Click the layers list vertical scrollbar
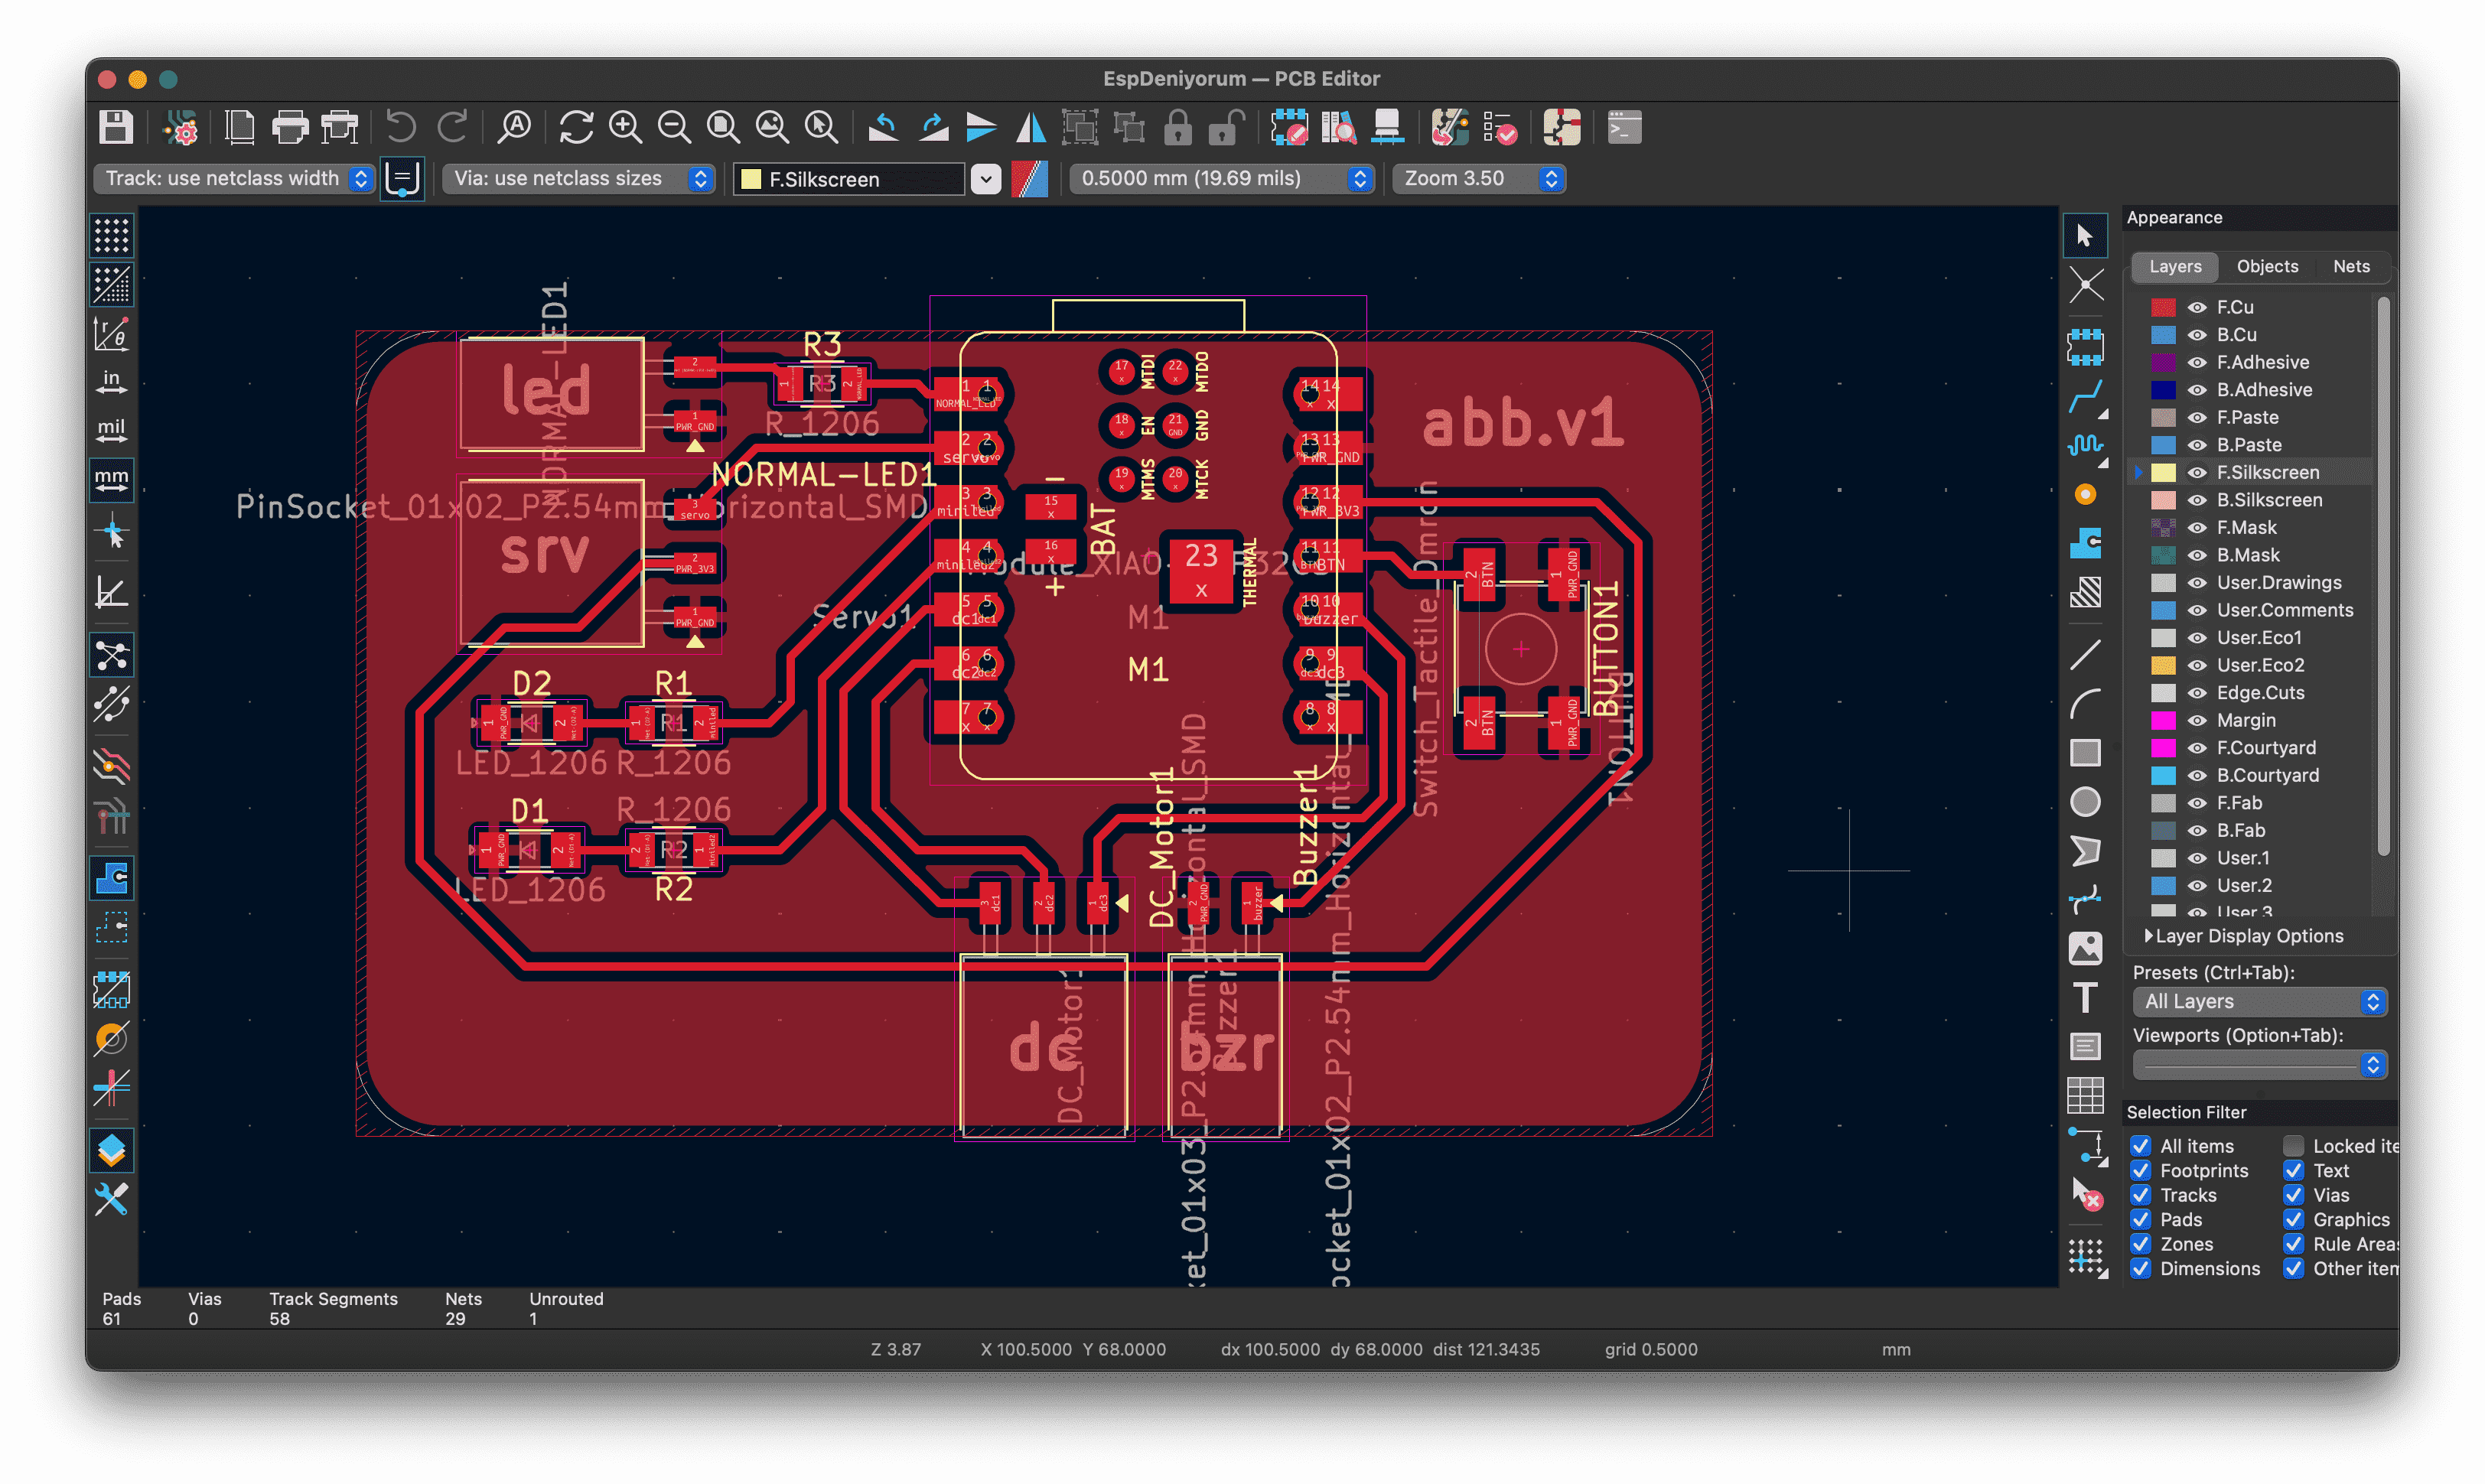The image size is (2485, 1484). 2383,575
